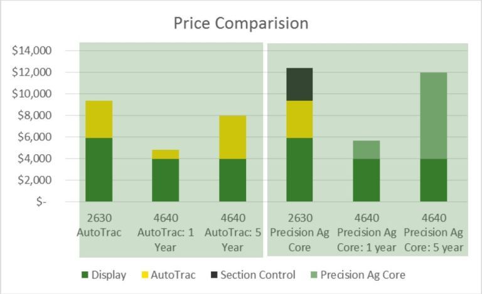Click the Section Control legend swatch
The height and width of the screenshot is (294, 482).
tap(214, 275)
